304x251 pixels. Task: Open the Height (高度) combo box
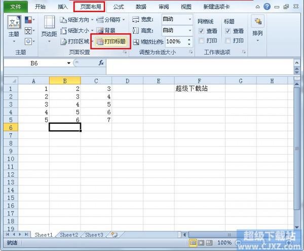point(177,30)
